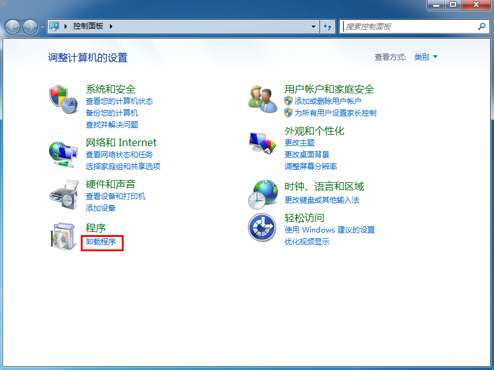Click the 控制面板 breadcrumb in address bar

point(89,27)
